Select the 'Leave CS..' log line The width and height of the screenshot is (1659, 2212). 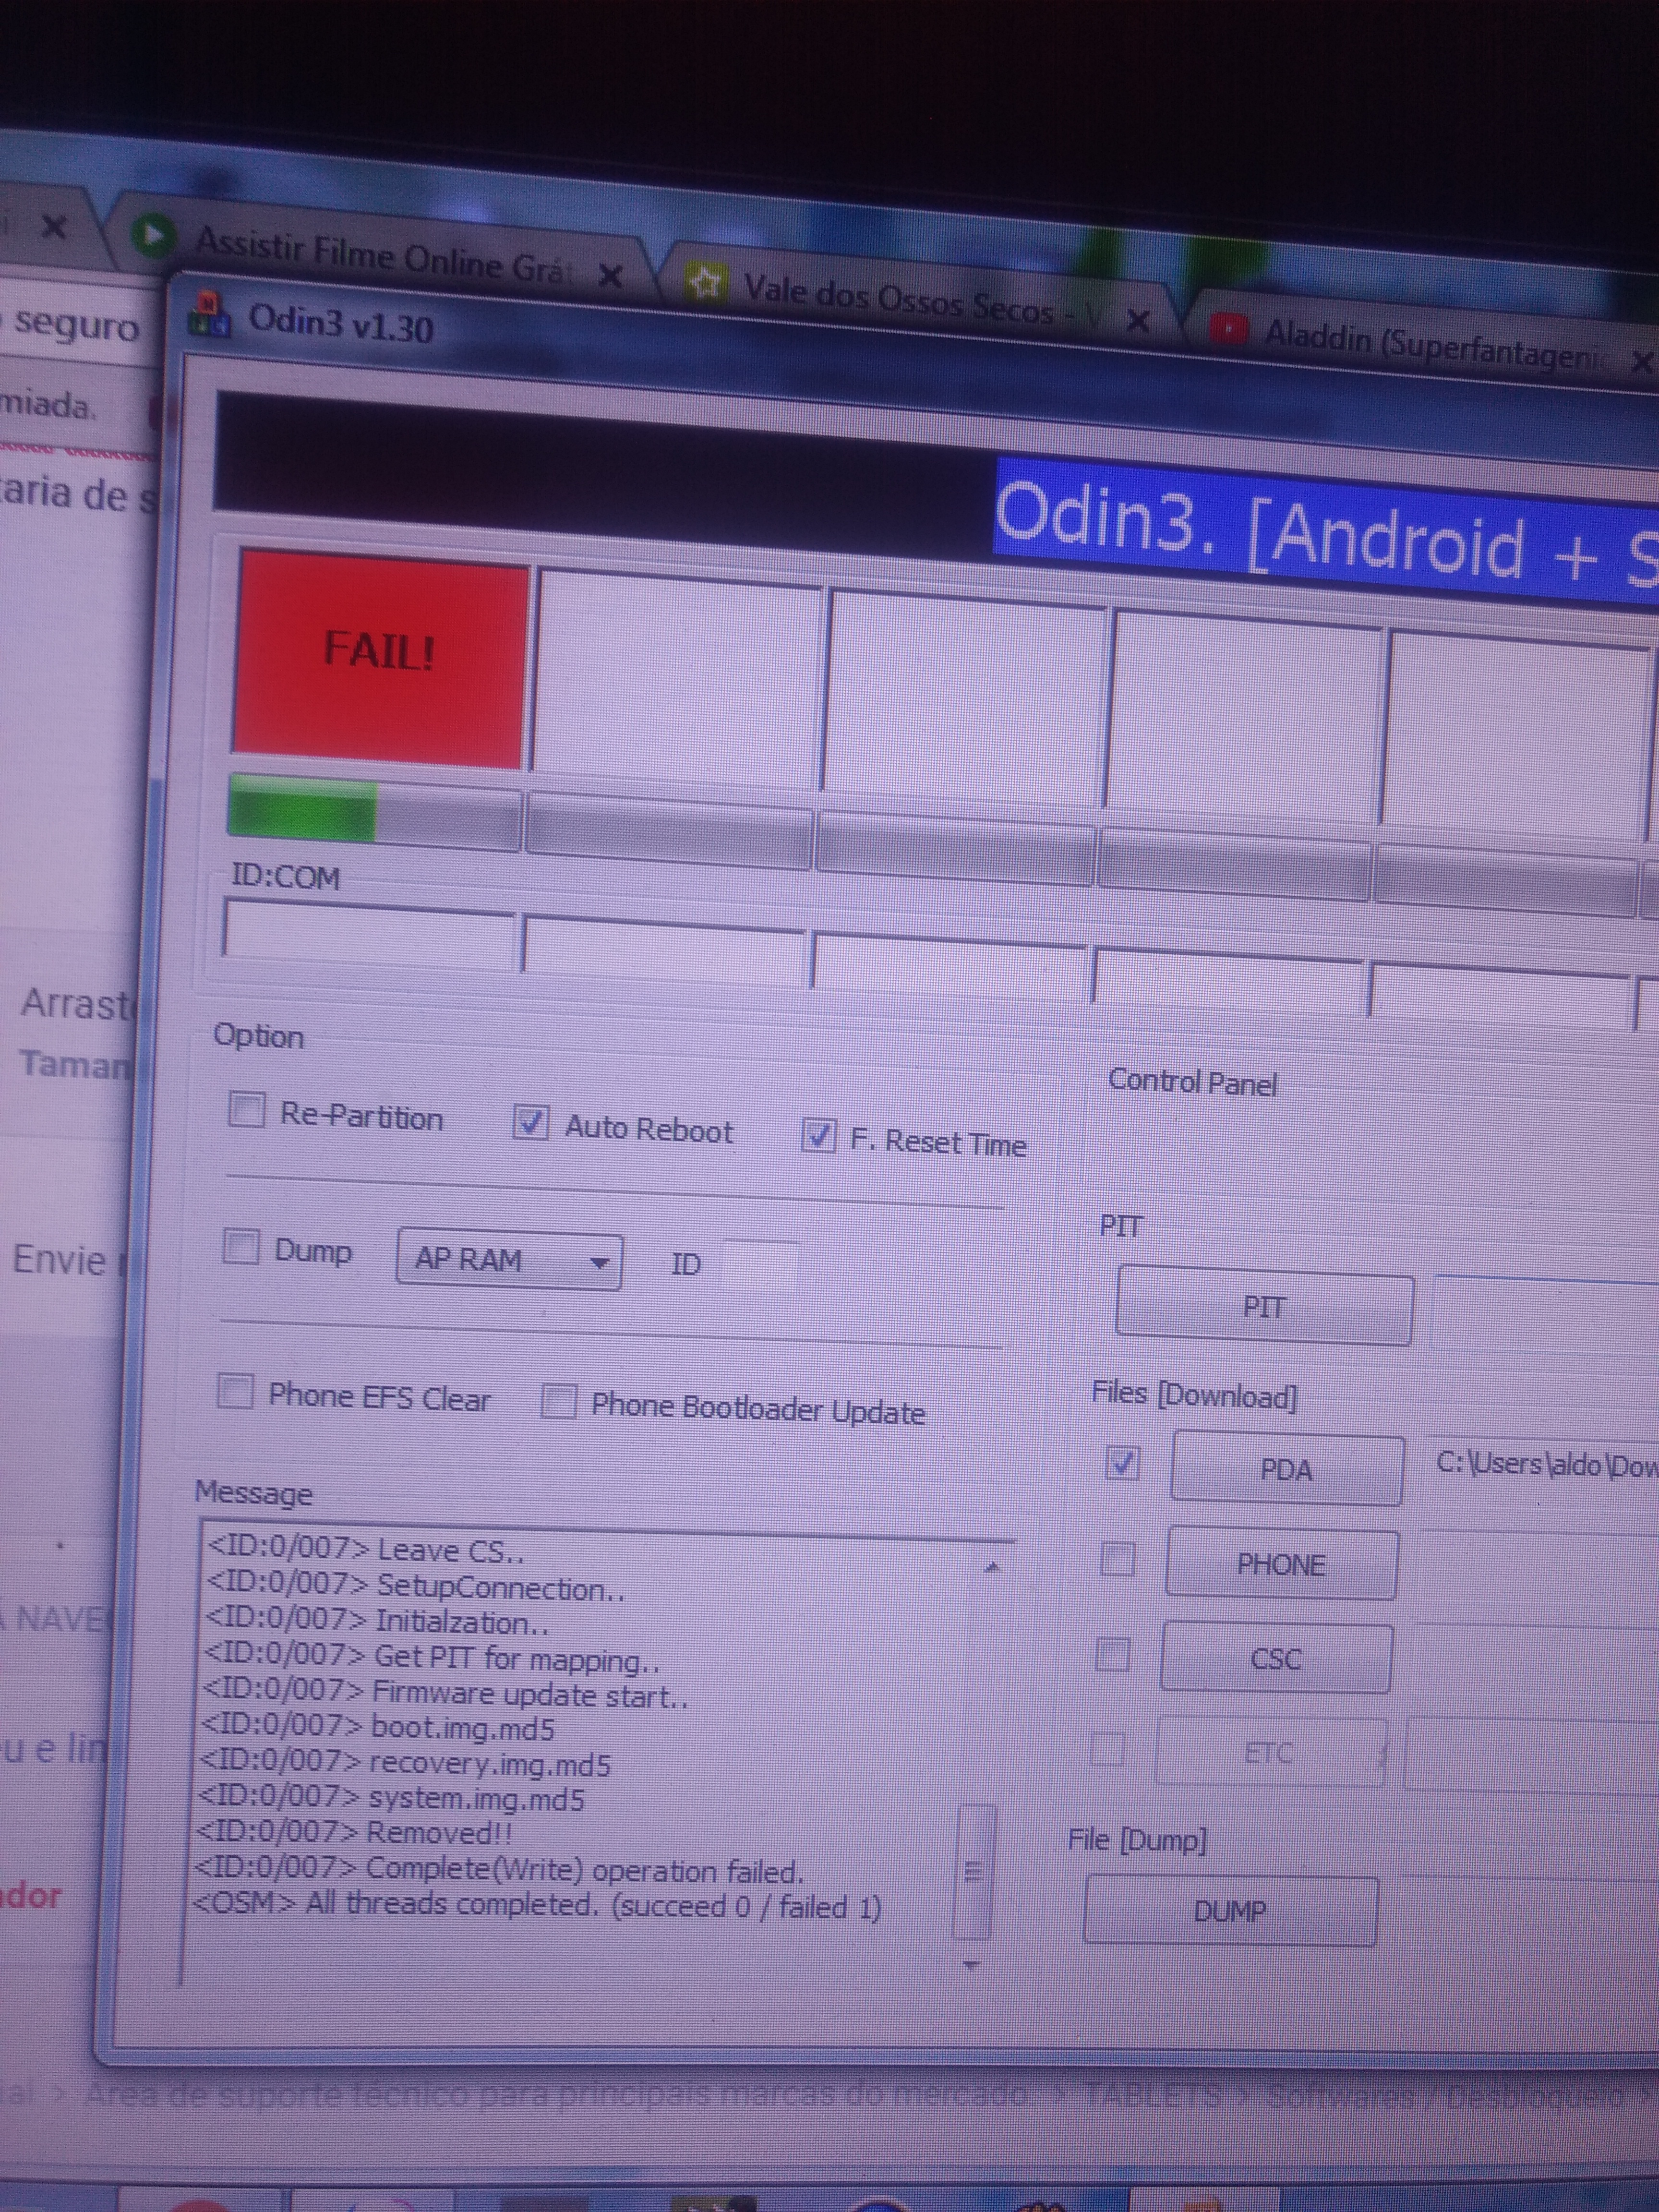pos(365,1551)
